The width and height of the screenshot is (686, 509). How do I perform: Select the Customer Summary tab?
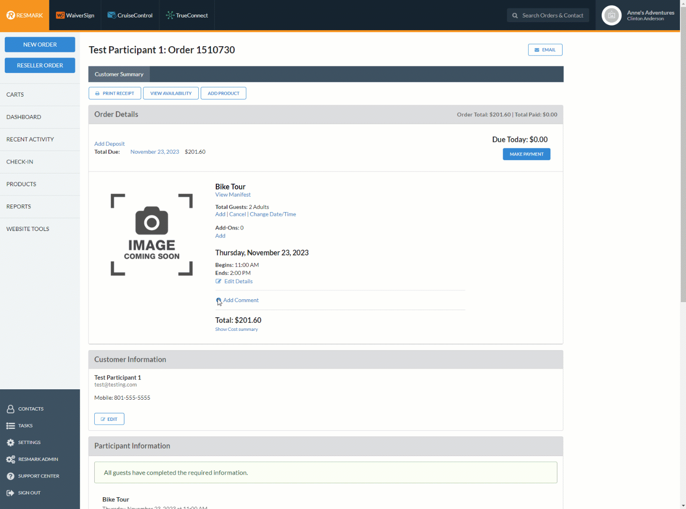point(119,74)
